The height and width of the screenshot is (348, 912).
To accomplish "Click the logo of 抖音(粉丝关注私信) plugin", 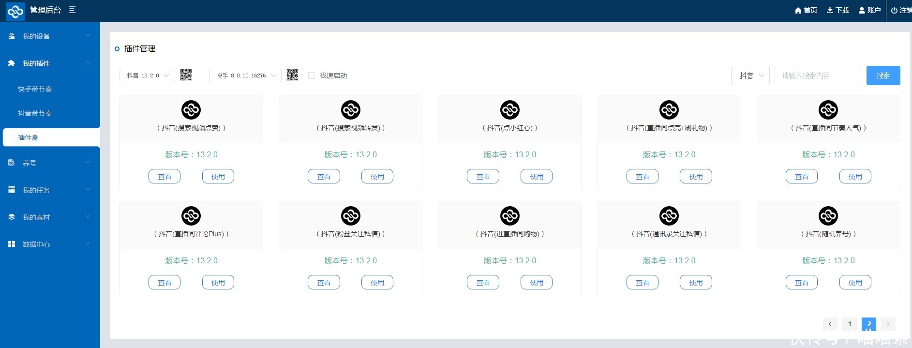I will pyautogui.click(x=351, y=216).
